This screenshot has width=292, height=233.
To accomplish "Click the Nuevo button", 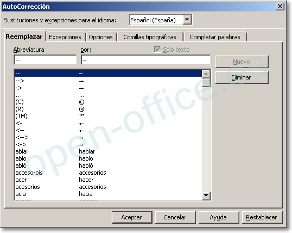I will (x=242, y=62).
